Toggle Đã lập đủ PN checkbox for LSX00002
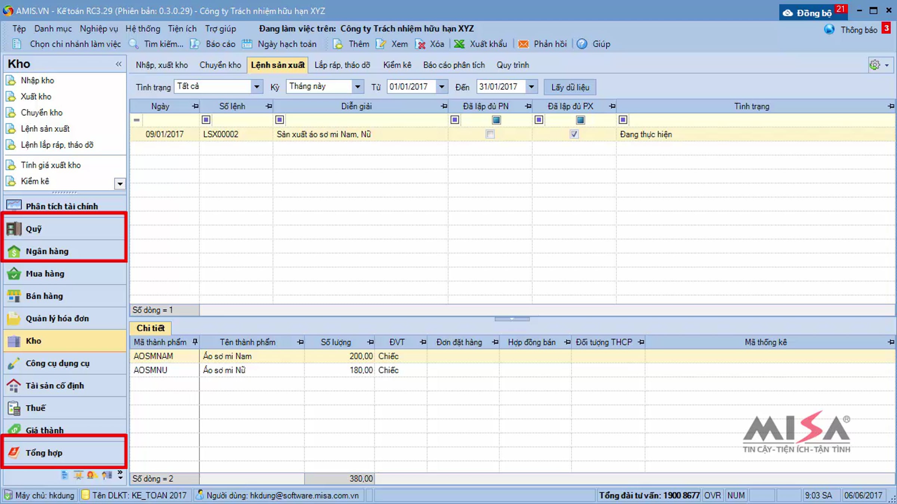This screenshot has width=897, height=504. [x=490, y=134]
